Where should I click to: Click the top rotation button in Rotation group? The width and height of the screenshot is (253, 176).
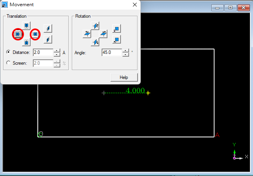tap(95, 26)
